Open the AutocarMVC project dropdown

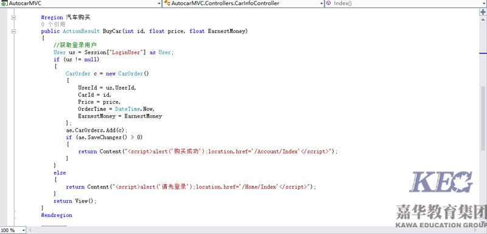[x=159, y=4]
